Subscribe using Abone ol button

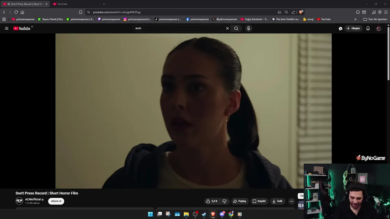pos(56,201)
